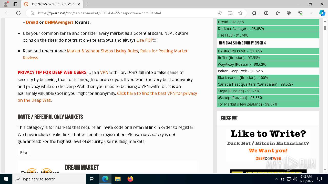Select the Dread 97.77% sidebar entry
Image resolution: width=328 pixels, height=184 pixels.
[x=268, y=22]
